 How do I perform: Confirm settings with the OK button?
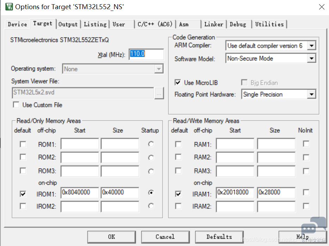(111, 237)
